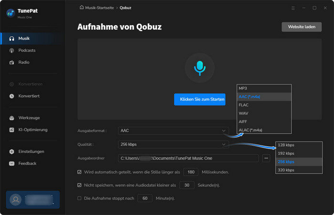The width and height of the screenshot is (334, 215).
Task: Click the home icon in the breadcrumb
Action: pyautogui.click(x=82, y=8)
